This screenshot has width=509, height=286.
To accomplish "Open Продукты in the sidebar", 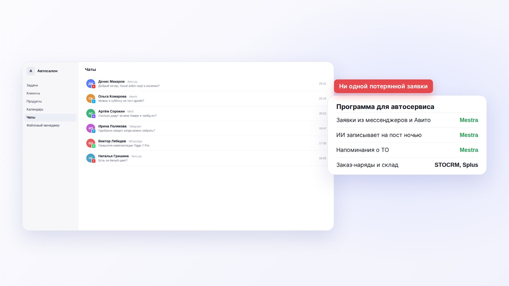I will tap(50, 101).
